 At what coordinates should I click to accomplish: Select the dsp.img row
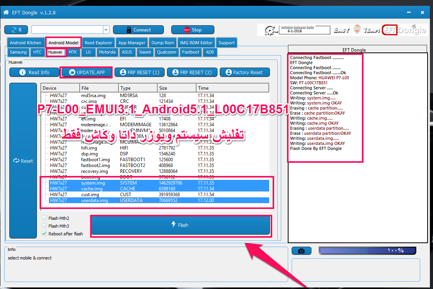159,153
